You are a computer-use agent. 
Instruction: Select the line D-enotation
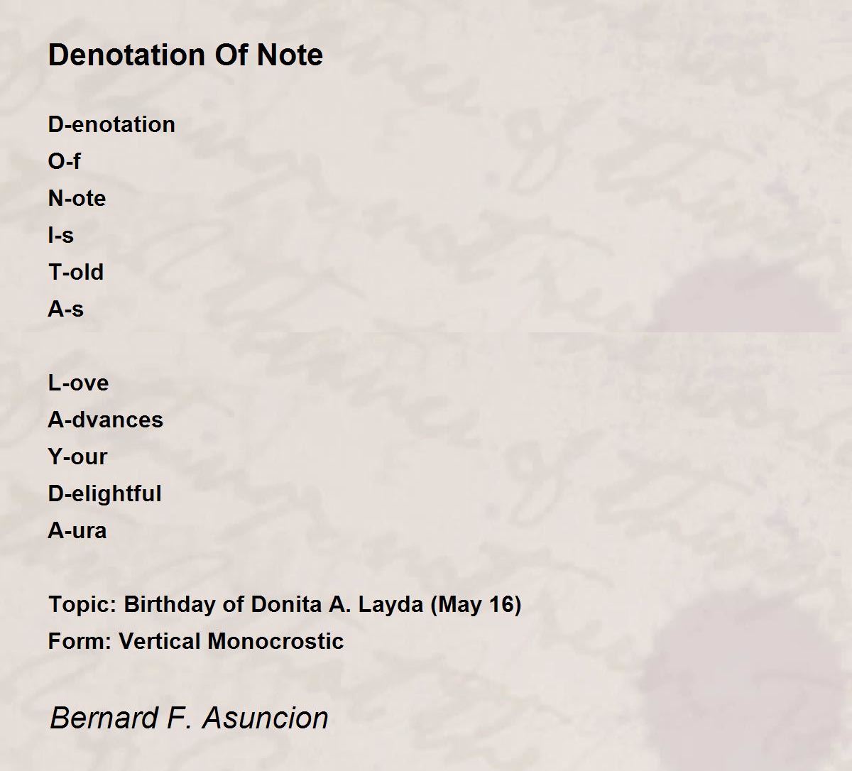coord(111,124)
